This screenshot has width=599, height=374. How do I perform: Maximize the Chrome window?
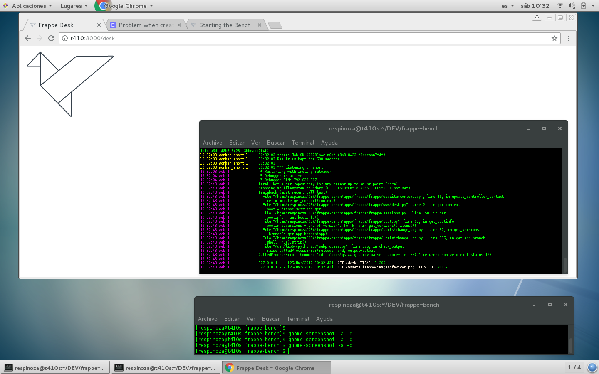point(560,17)
